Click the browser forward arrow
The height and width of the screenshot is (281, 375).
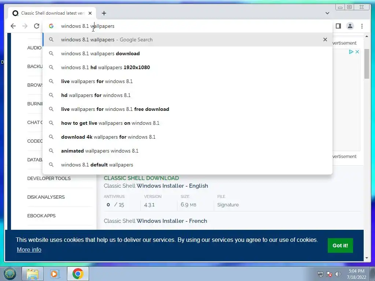coord(25,26)
